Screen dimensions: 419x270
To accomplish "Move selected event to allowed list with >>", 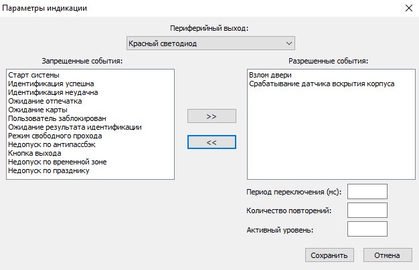I will 212,116.
